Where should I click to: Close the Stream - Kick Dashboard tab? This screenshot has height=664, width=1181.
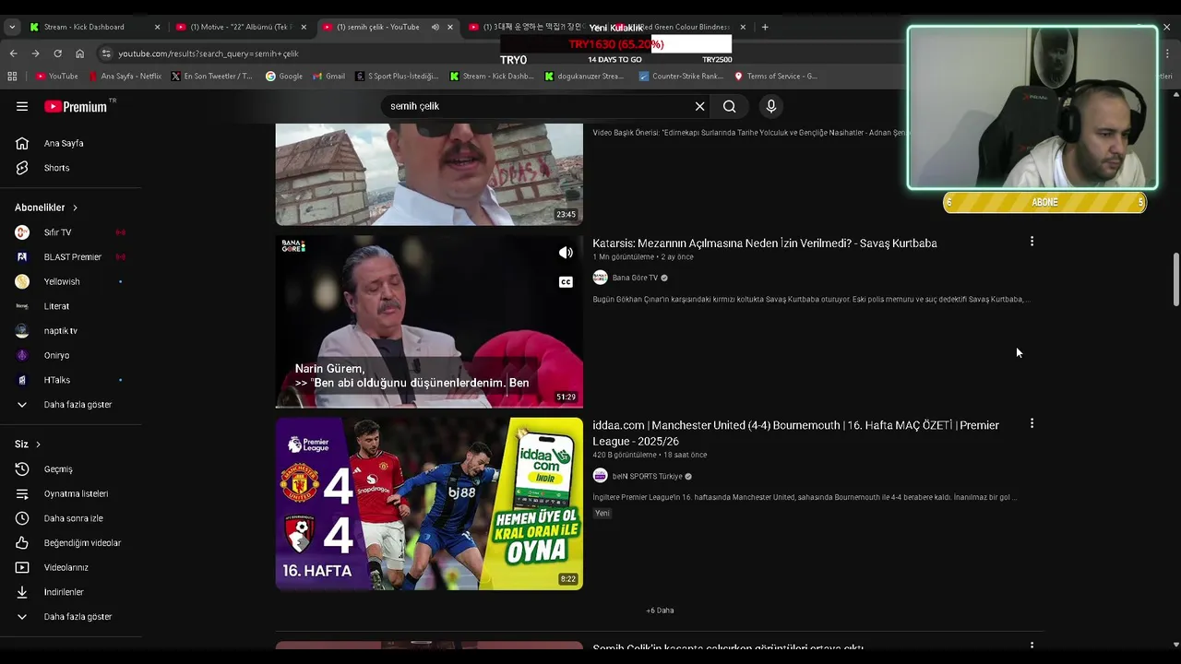[157, 27]
